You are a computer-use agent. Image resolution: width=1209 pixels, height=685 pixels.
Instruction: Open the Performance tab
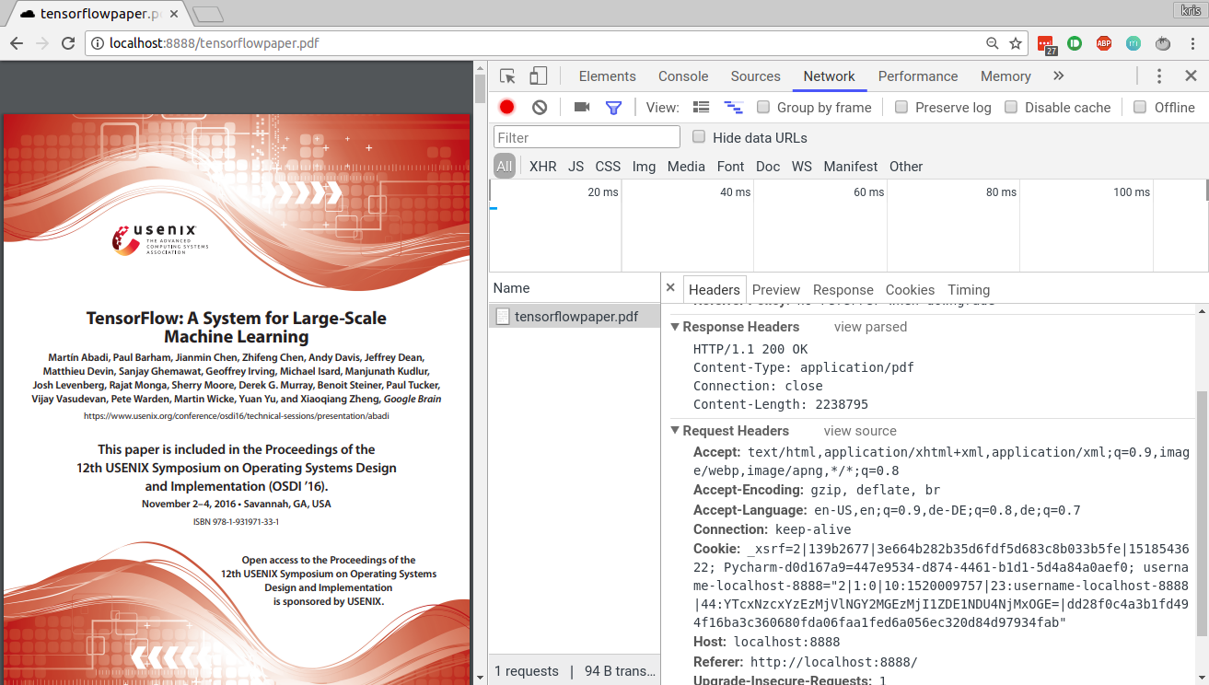pos(918,76)
